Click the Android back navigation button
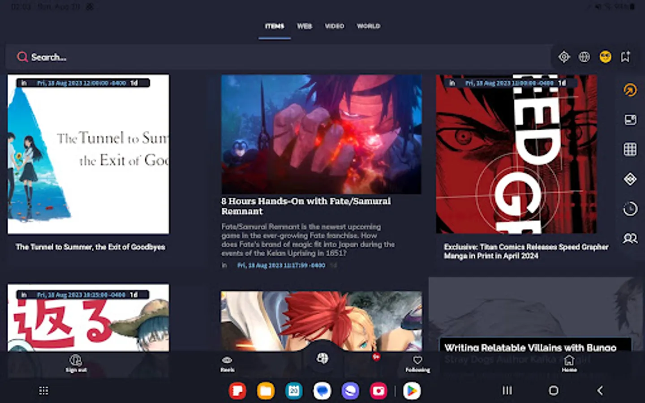Screen dimensions: 645x403 pyautogui.click(x=600, y=390)
